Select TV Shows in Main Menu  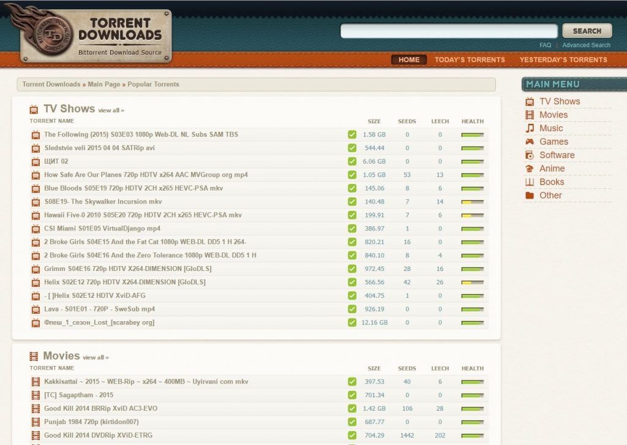pyautogui.click(x=560, y=102)
